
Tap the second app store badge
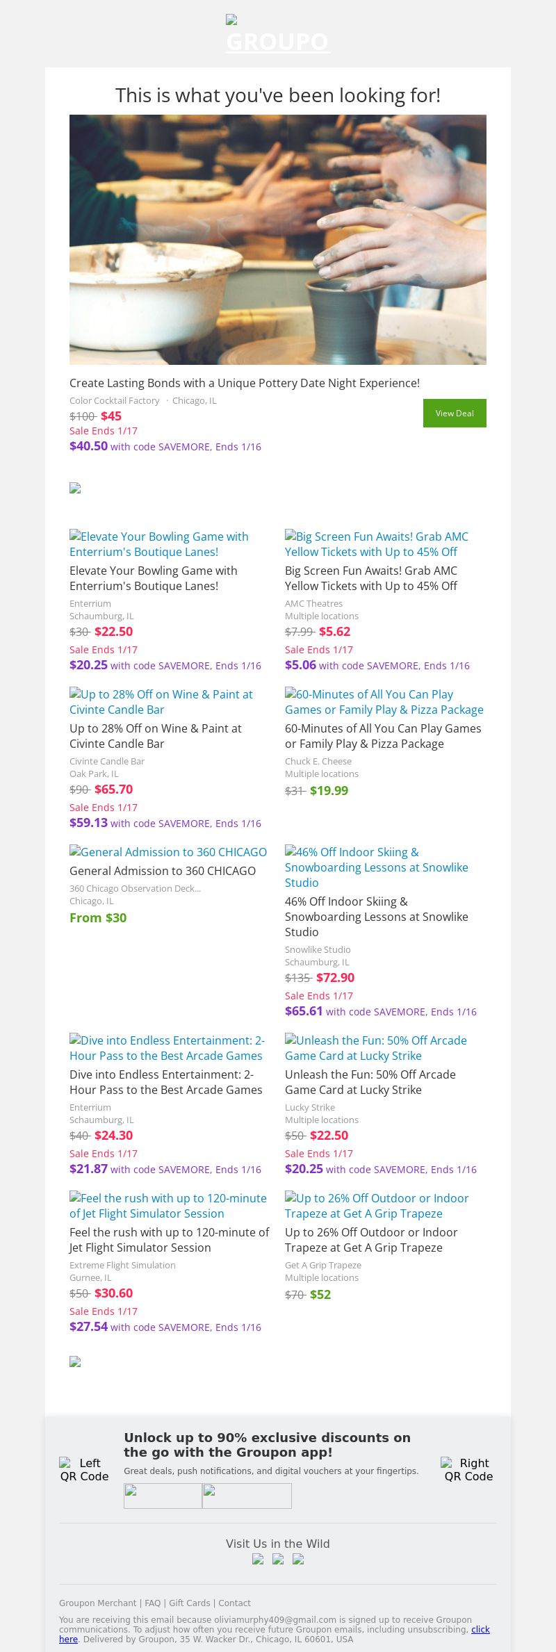pos(247,1496)
